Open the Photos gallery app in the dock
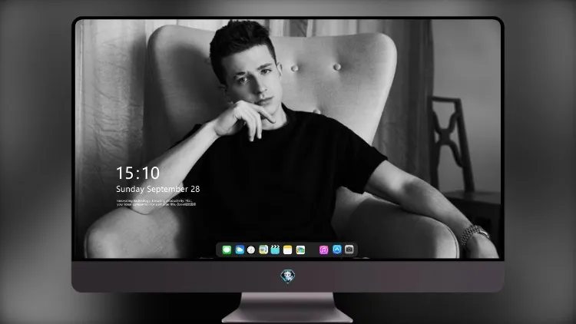 [300, 250]
